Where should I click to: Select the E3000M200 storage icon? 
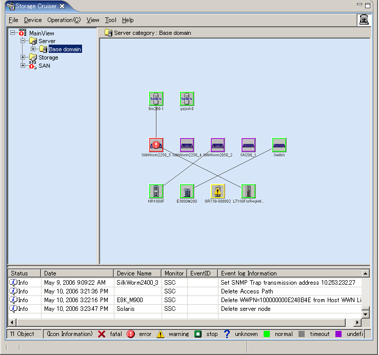click(187, 191)
